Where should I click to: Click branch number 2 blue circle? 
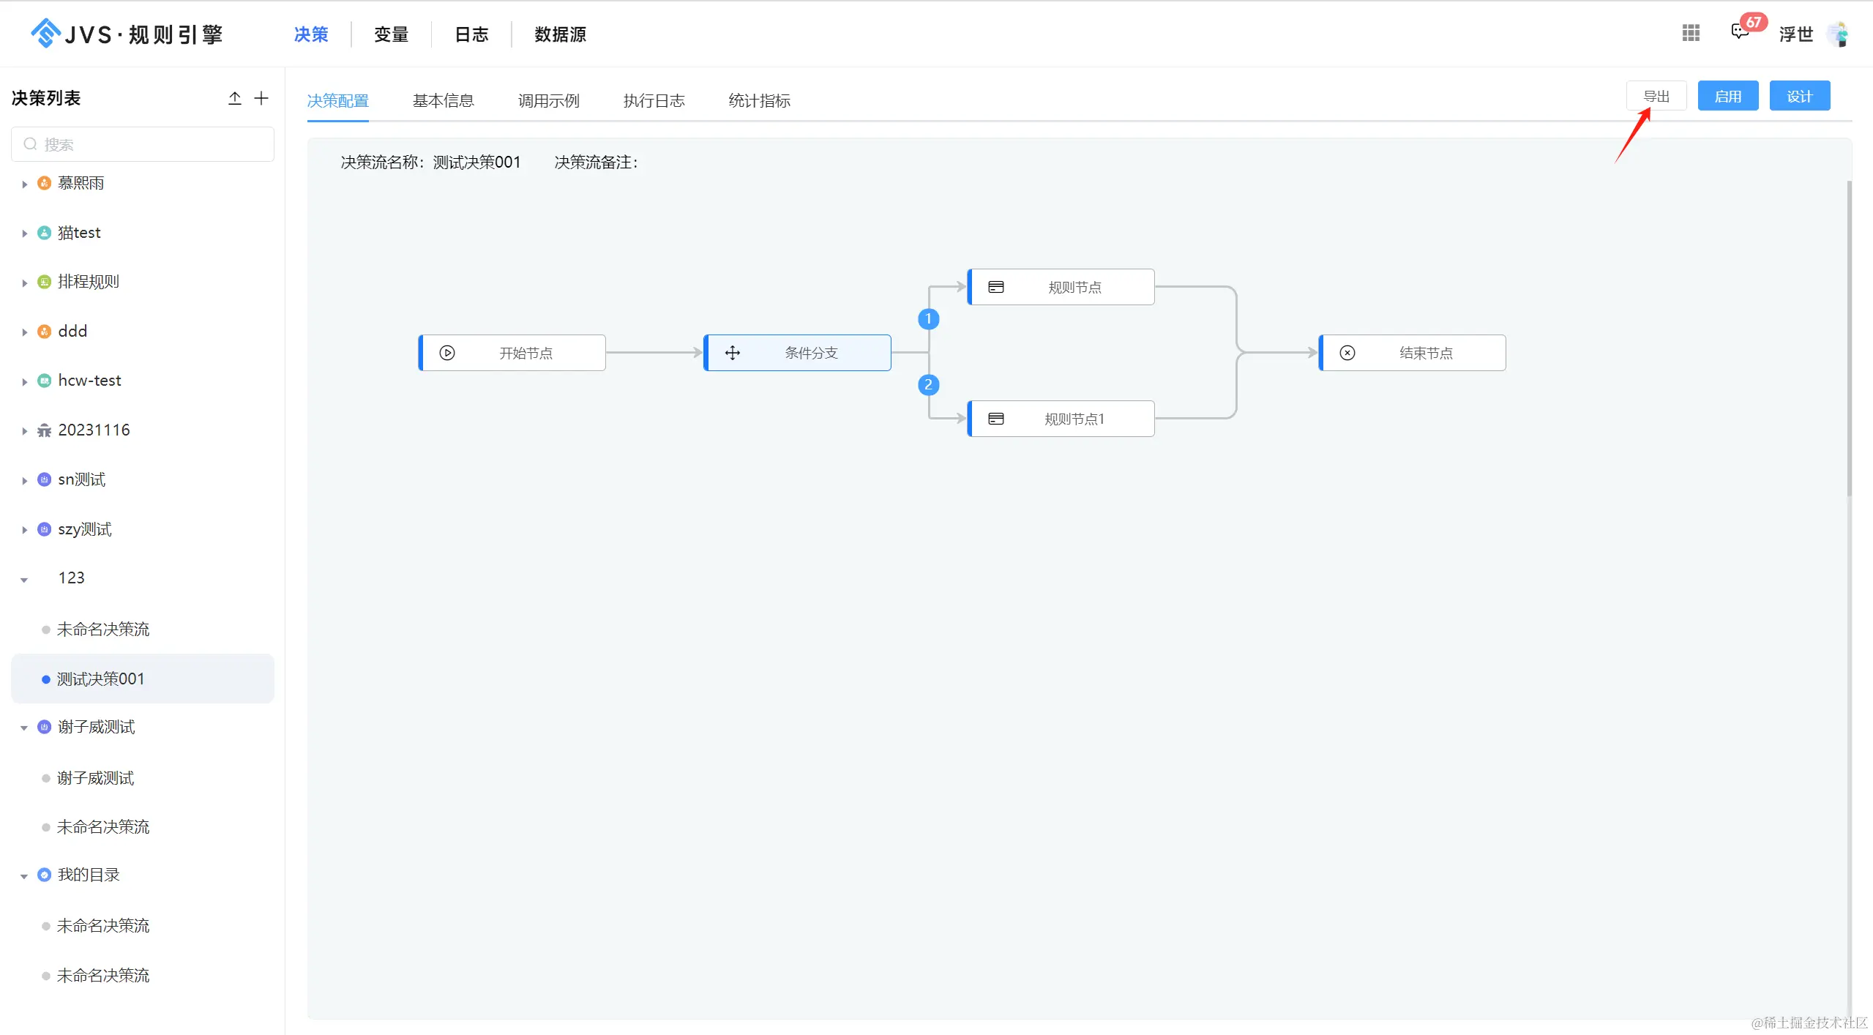[x=928, y=385]
